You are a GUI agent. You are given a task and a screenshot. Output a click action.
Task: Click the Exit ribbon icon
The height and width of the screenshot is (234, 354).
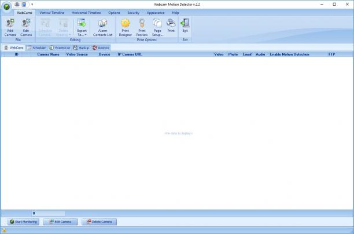point(185,25)
